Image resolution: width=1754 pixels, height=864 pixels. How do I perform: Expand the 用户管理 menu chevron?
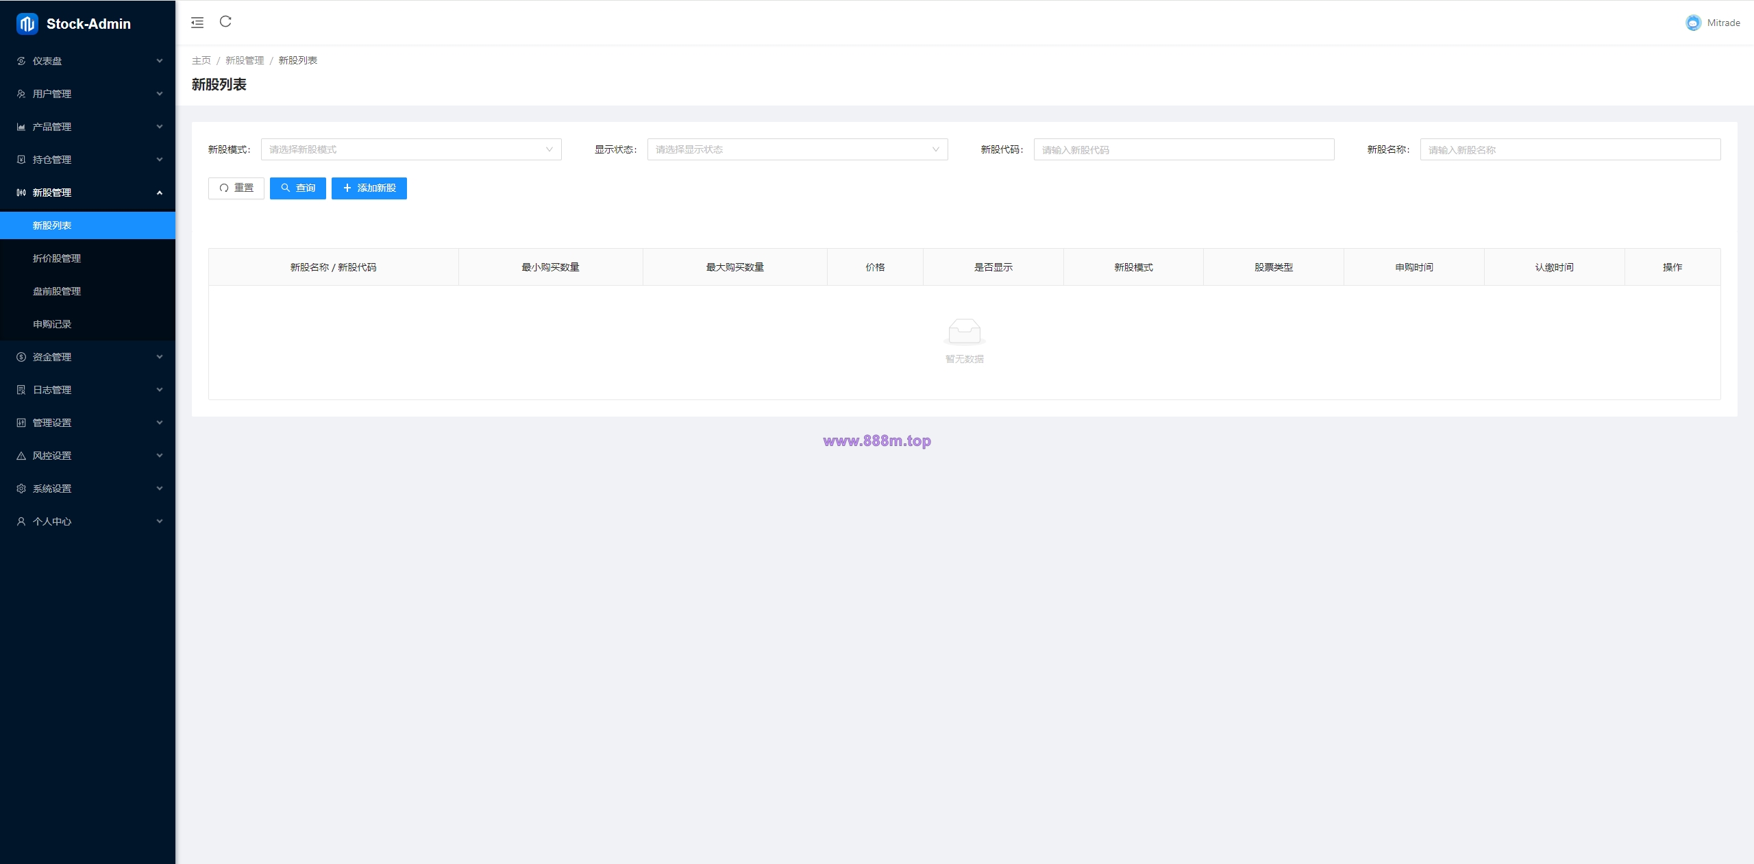pos(160,94)
